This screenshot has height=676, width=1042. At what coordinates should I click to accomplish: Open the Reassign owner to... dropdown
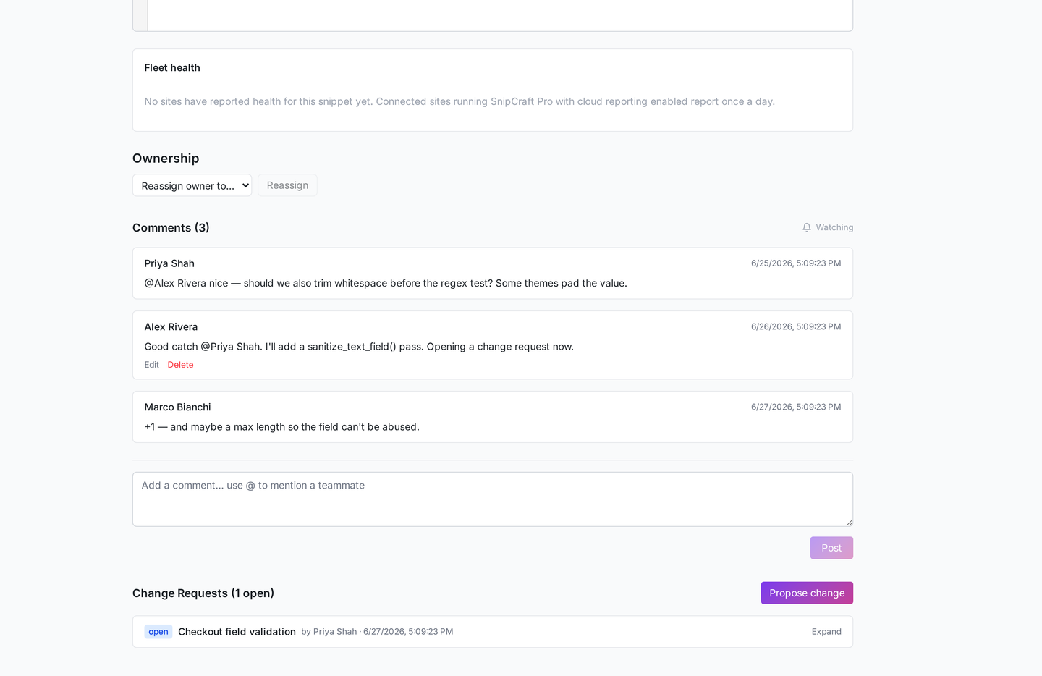[192, 185]
